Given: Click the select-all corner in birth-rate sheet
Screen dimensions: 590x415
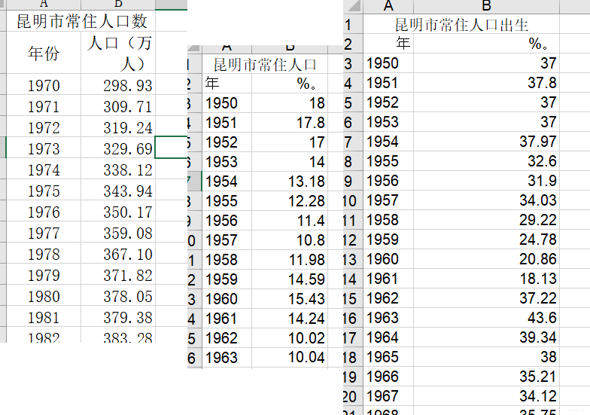Looking at the screenshot, I should (x=353, y=6).
